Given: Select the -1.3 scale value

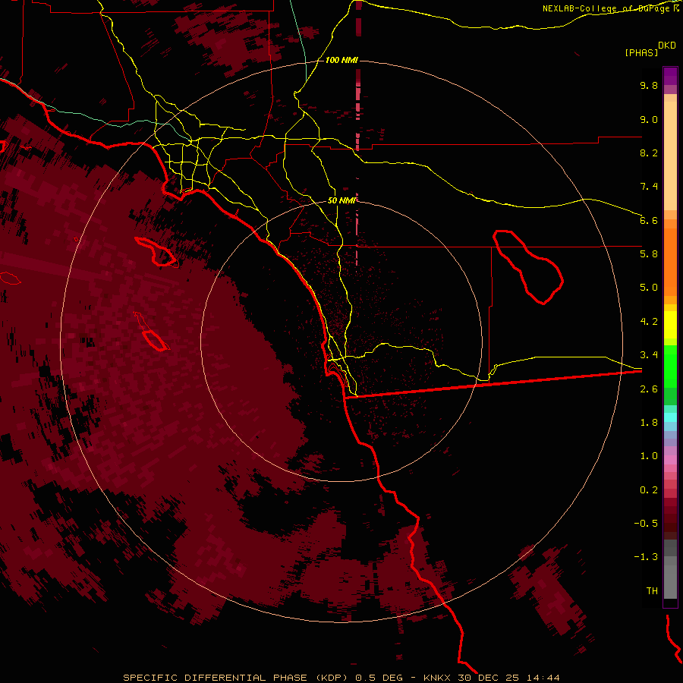Looking at the screenshot, I should [646, 557].
